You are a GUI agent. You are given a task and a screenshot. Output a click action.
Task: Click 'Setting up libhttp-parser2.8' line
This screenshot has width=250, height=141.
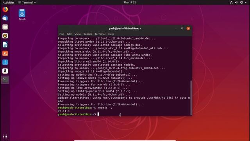pos(97,91)
